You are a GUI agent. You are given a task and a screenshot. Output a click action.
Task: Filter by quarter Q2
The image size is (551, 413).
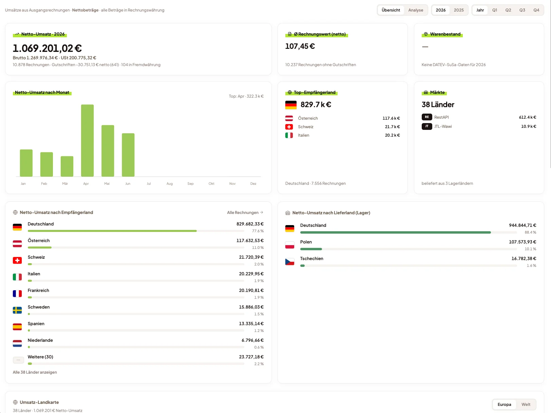(x=508, y=10)
